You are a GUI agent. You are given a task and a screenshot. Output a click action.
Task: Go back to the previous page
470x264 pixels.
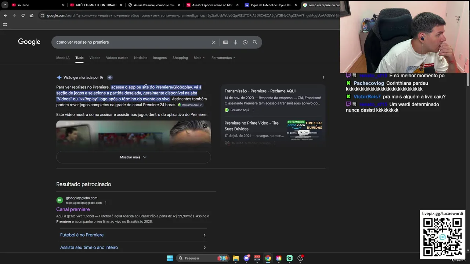(x=5, y=15)
